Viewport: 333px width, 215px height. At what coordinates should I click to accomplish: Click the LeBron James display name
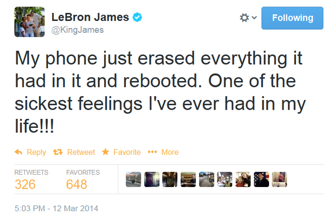click(90, 17)
